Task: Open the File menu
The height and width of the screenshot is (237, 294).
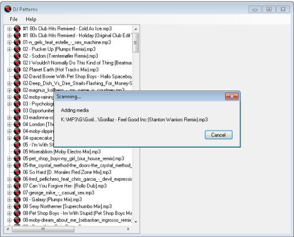Action: [14, 19]
